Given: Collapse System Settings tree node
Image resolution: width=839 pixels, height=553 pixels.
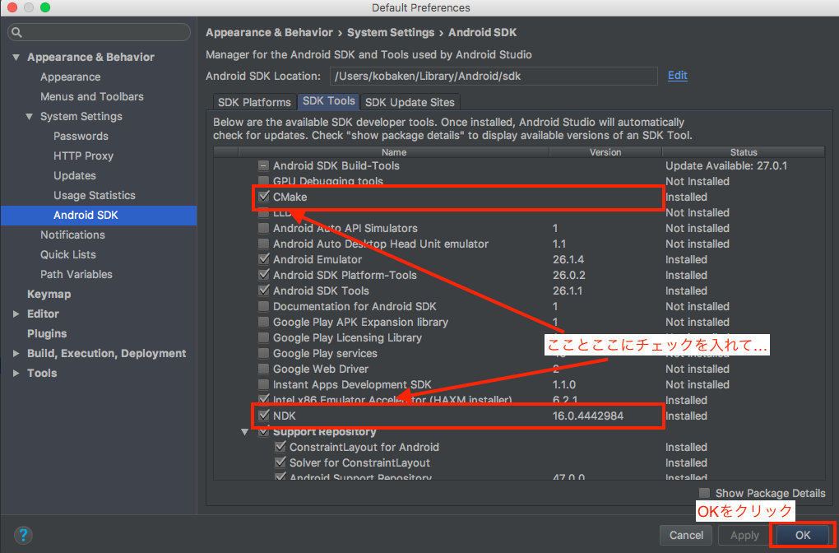Looking at the screenshot, I should point(30,117).
